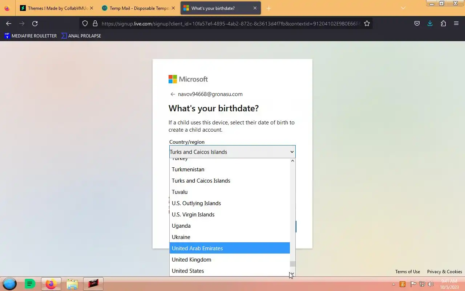Screen dimensions: 465x291
Task: Open Firefox View pinned icon
Action: coord(7,8)
